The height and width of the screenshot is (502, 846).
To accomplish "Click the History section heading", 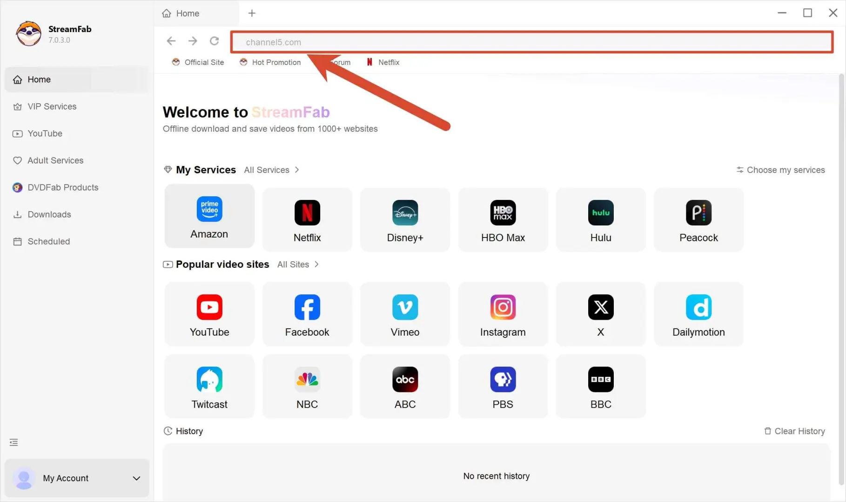I will [x=183, y=431].
